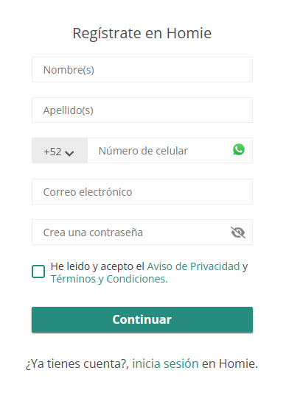The height and width of the screenshot is (401, 286).
Task: Click the '¿Ya tienes cuenta?' text
Action: click(x=77, y=364)
